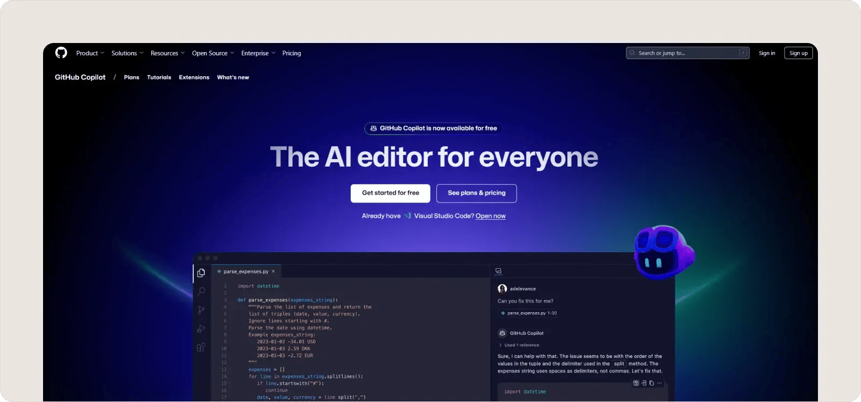Click the 'expenses = []' code line
Screen dimensions: 861x402
click(266, 369)
